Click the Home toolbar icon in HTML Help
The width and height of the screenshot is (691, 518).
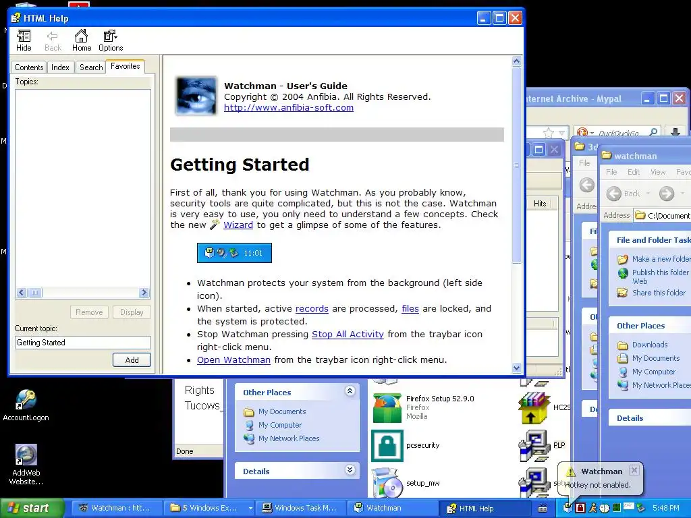coord(82,40)
